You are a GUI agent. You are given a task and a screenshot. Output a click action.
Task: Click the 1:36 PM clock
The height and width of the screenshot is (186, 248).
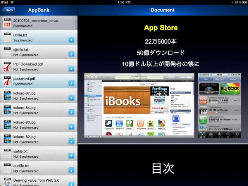[124, 2]
